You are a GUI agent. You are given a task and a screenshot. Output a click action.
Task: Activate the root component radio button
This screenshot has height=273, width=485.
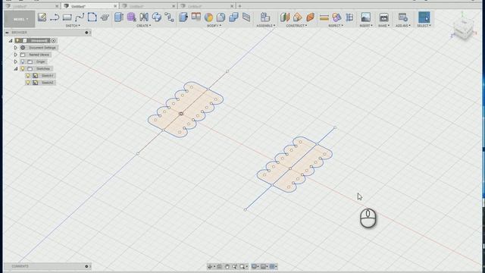point(53,40)
